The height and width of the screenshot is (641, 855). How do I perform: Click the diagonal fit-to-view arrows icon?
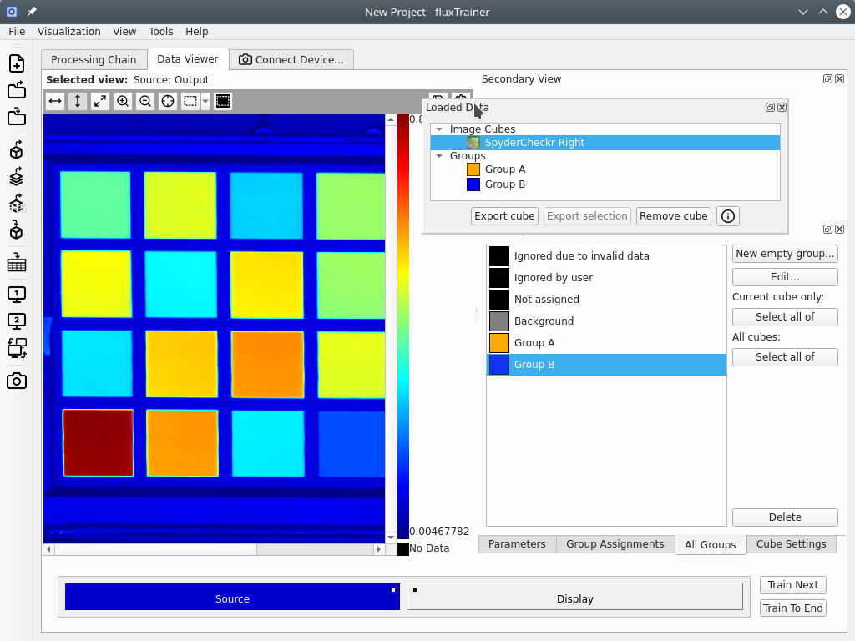100,101
